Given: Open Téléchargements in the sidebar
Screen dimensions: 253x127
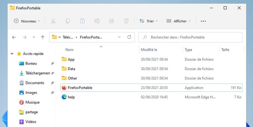Looking at the screenshot, I should coord(37,73).
